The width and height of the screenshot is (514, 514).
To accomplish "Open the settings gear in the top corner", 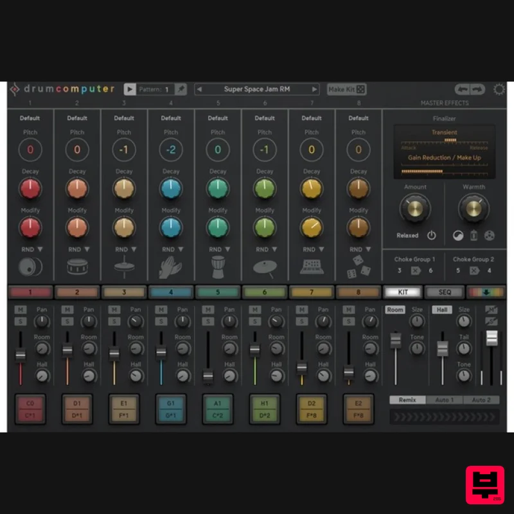I will [500, 90].
